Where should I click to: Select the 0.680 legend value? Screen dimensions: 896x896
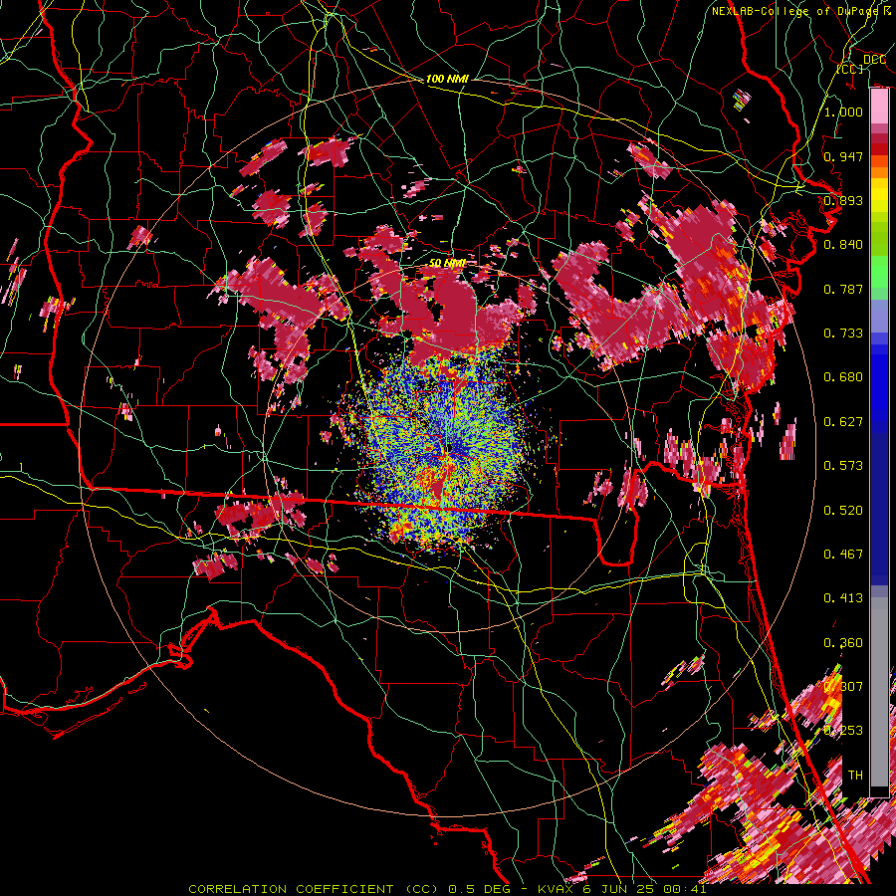pyautogui.click(x=843, y=377)
